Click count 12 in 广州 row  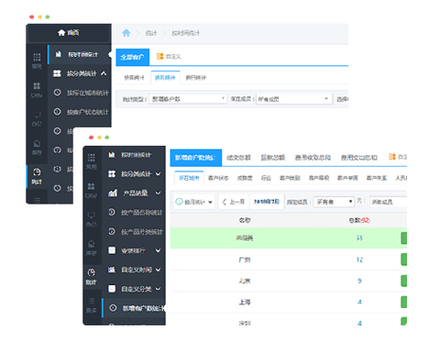(x=359, y=259)
